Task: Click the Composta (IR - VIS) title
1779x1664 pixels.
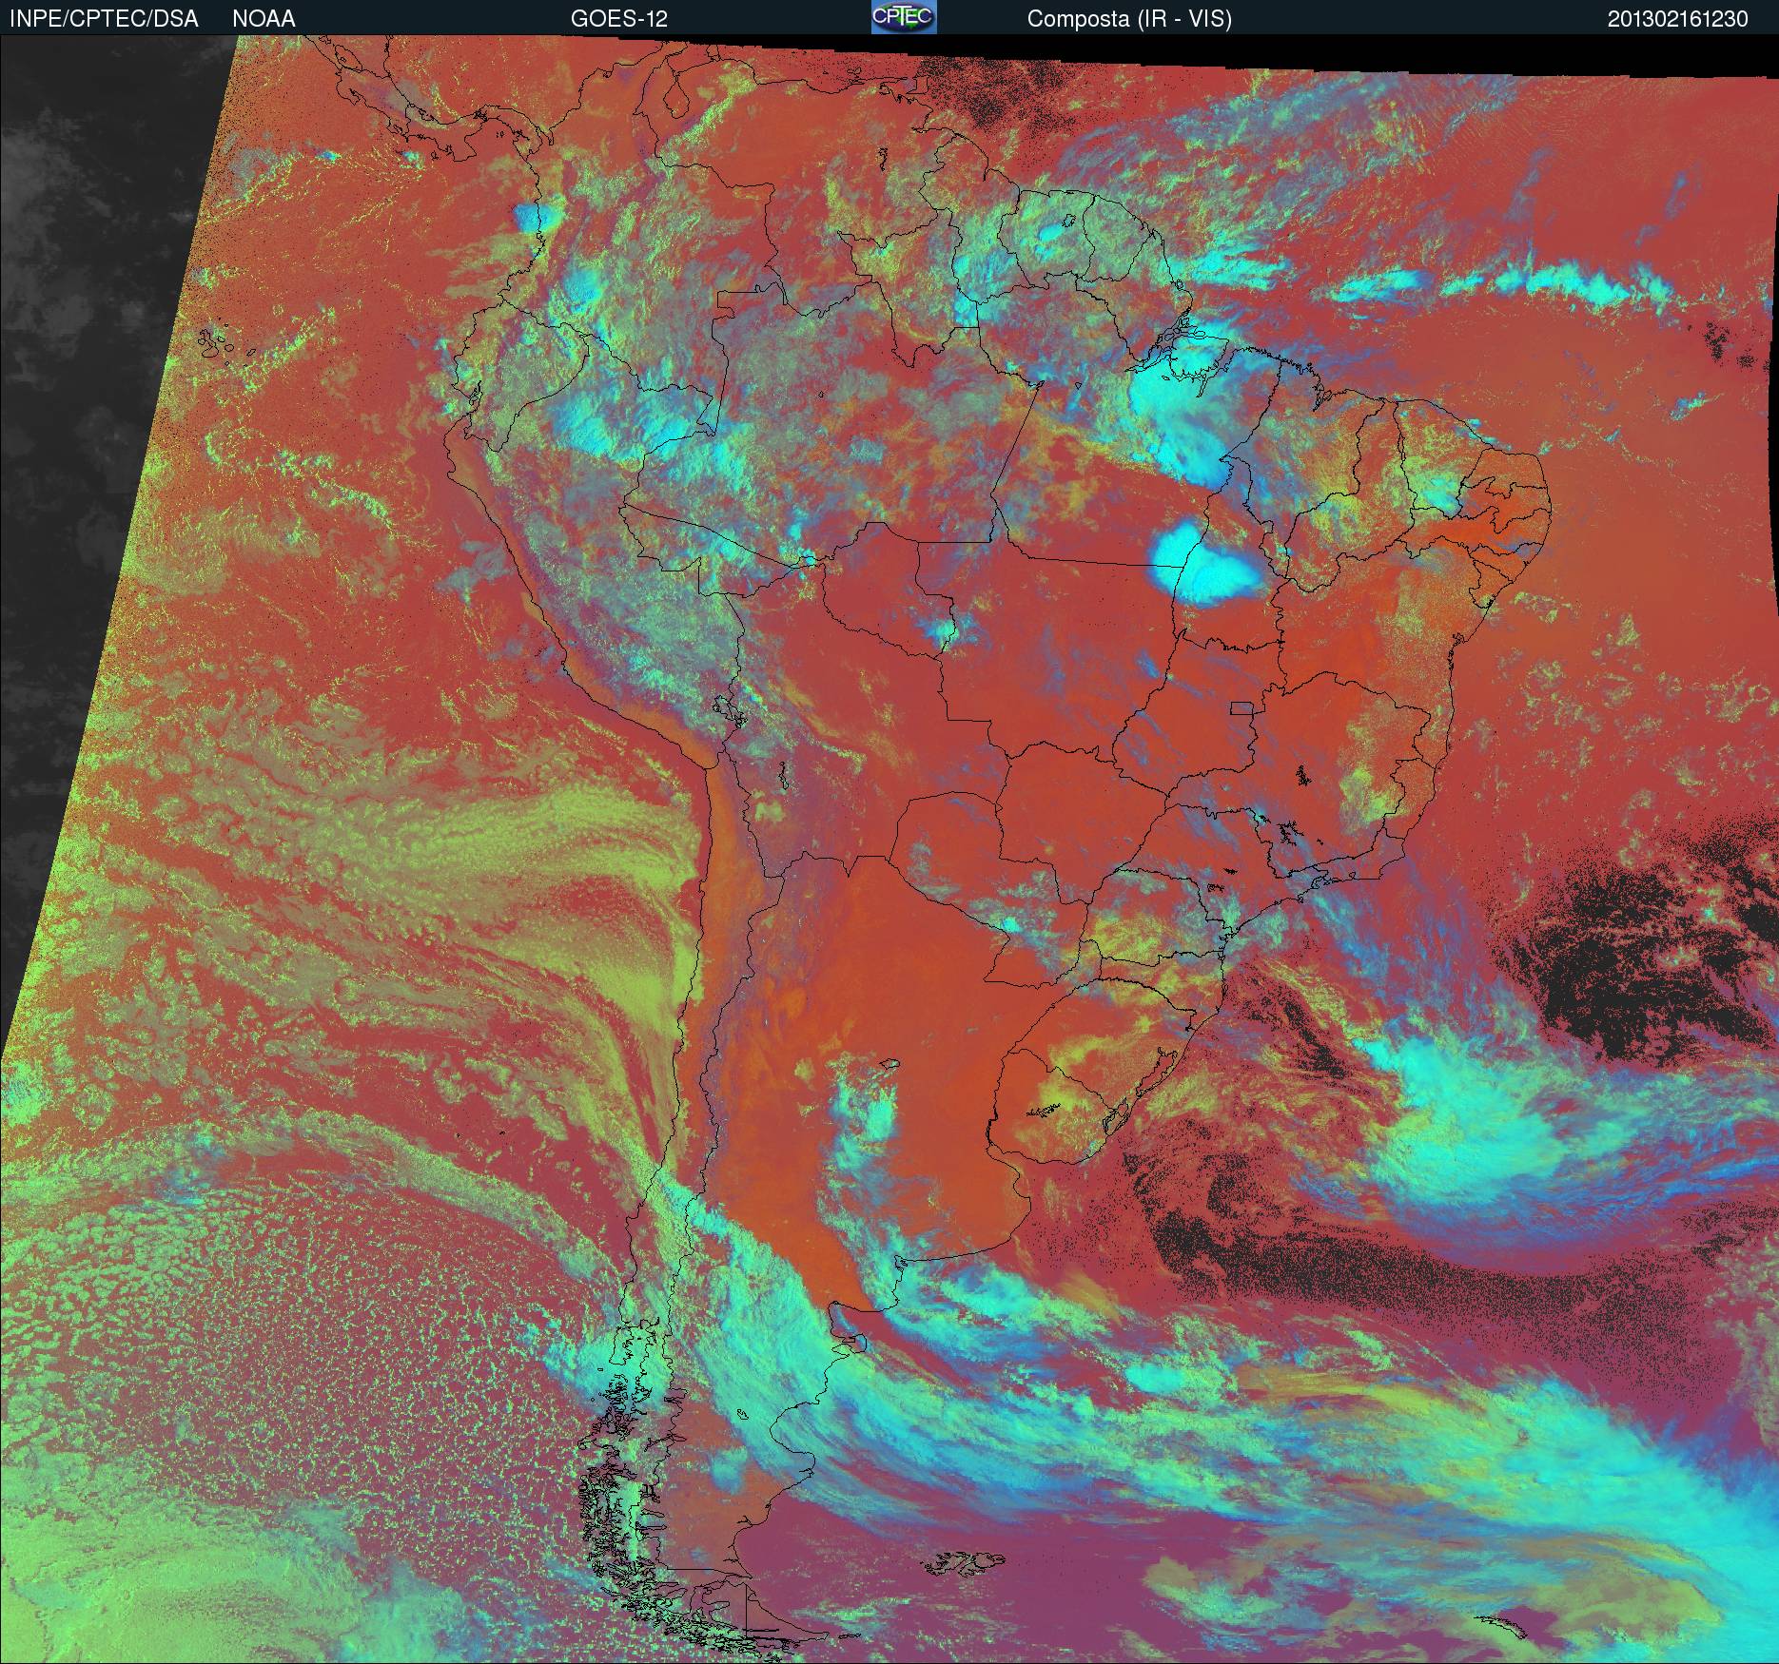Action: click(1128, 18)
